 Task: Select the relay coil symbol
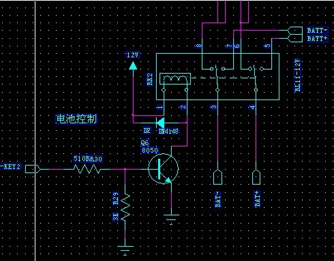[175, 79]
